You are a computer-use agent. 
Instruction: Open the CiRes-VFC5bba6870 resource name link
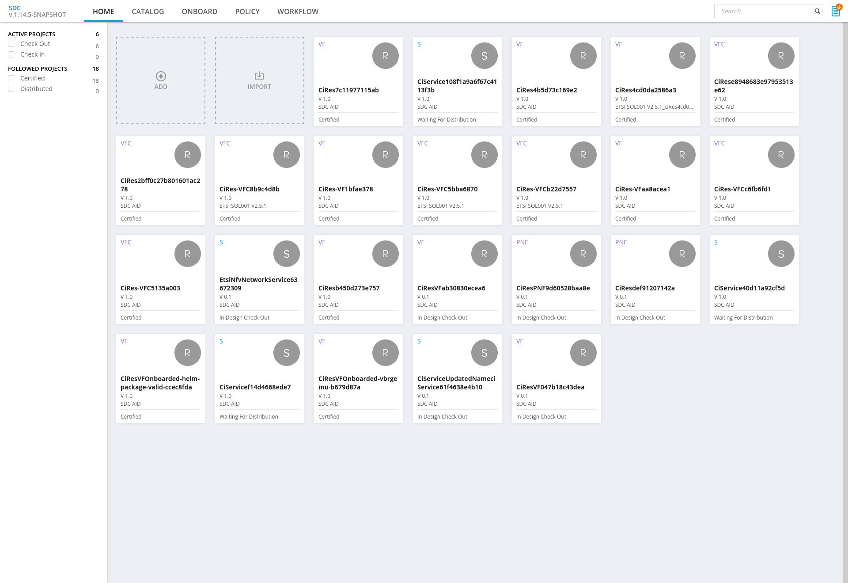click(x=447, y=189)
